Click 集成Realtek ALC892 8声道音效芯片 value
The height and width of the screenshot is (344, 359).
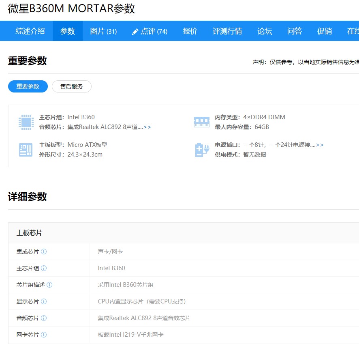pyautogui.click(x=144, y=318)
